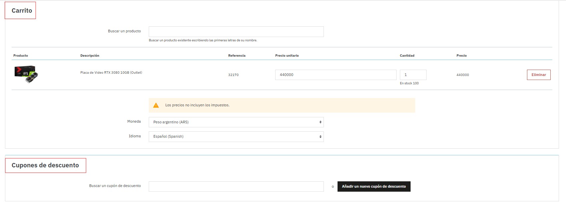Click the Referencia column header
The image size is (566, 204).
coord(236,56)
